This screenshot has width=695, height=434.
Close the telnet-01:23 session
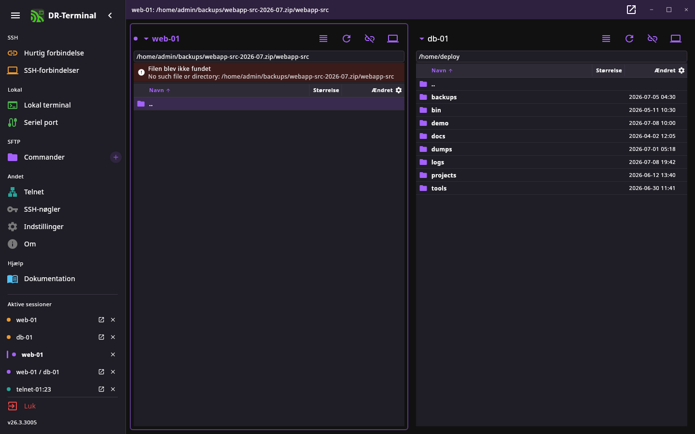click(x=113, y=389)
